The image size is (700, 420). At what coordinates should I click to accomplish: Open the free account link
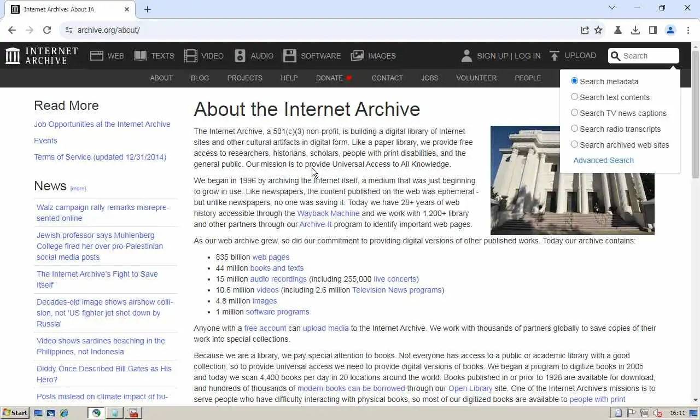265,328
